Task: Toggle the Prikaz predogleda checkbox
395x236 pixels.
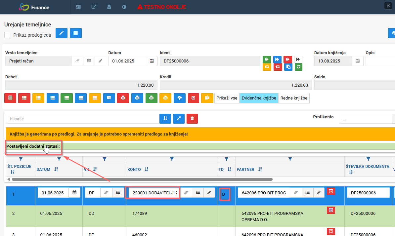Action: tap(7, 35)
